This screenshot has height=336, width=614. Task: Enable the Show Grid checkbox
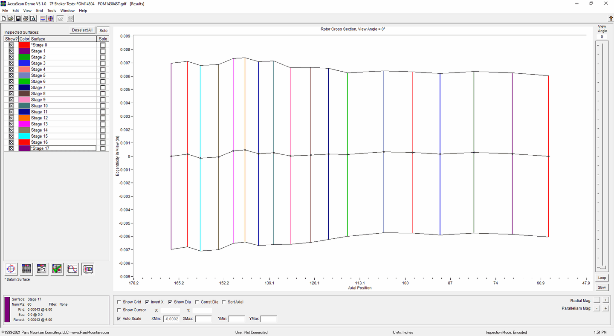[x=119, y=302]
